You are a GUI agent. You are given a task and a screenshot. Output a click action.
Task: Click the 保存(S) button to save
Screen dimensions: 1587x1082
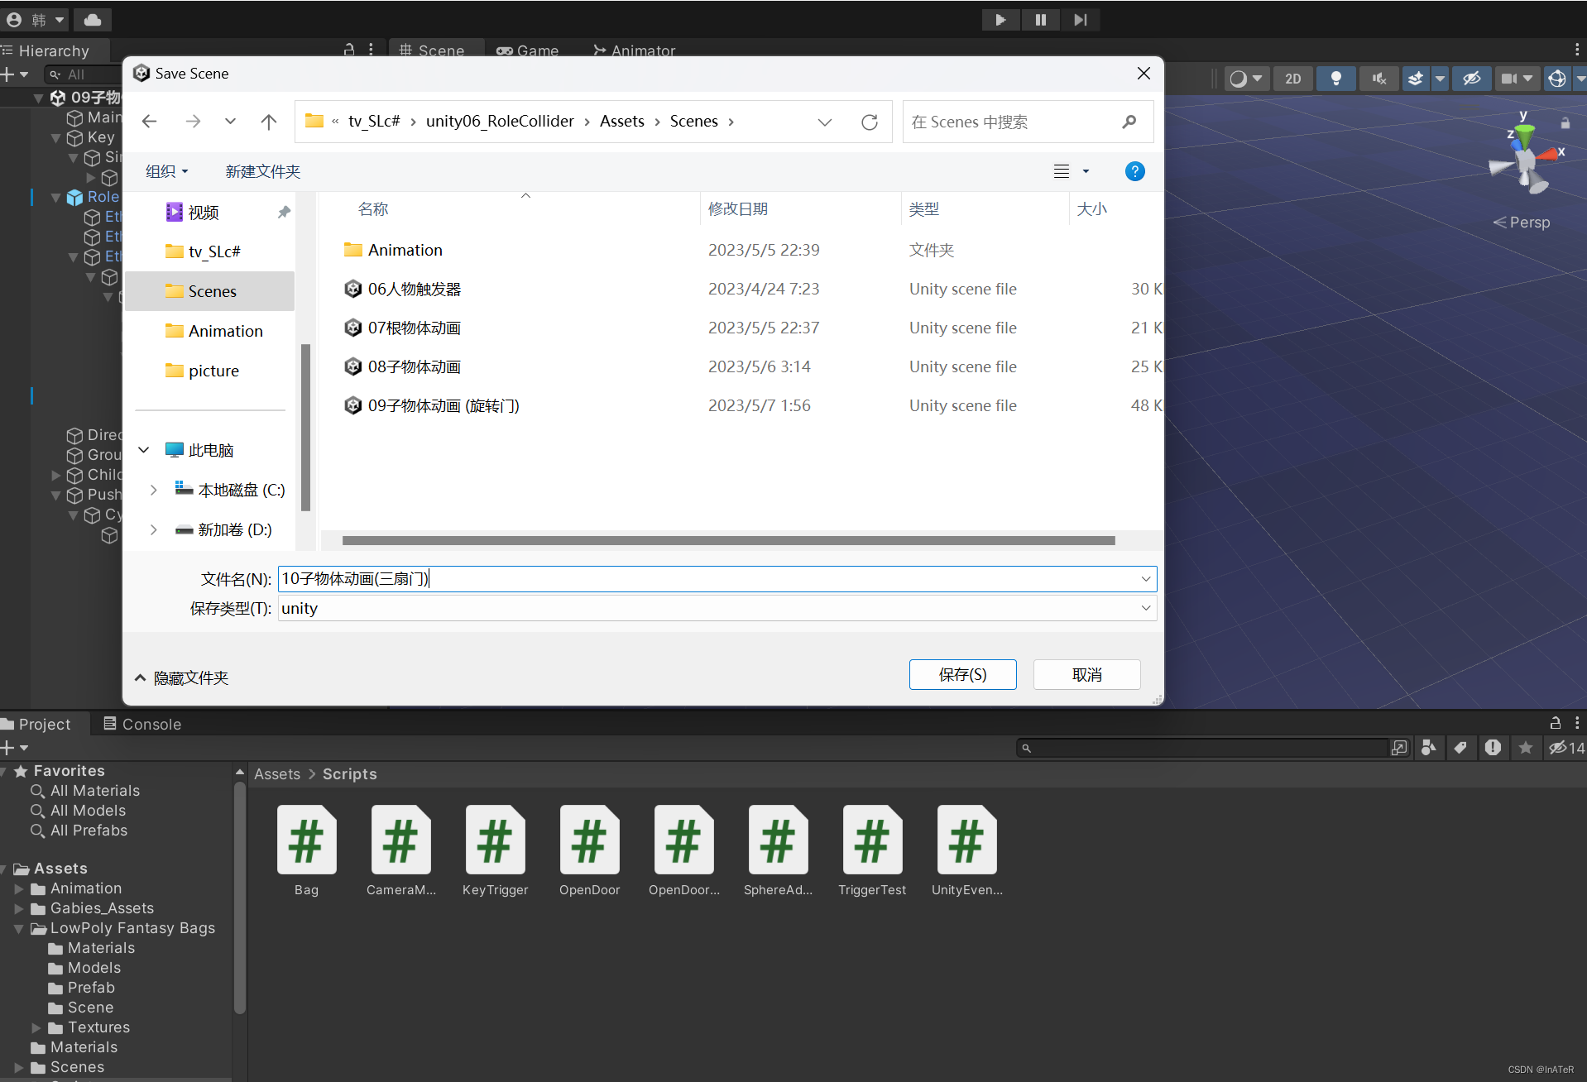coord(962,674)
